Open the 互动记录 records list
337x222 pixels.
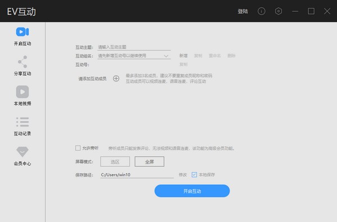[22, 126]
